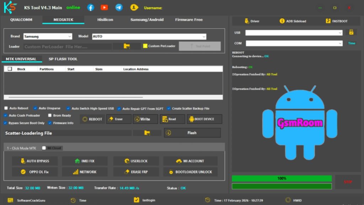This screenshot has width=364, height=205.
Task: Click the YouTube icon in header
Action: (104, 7)
